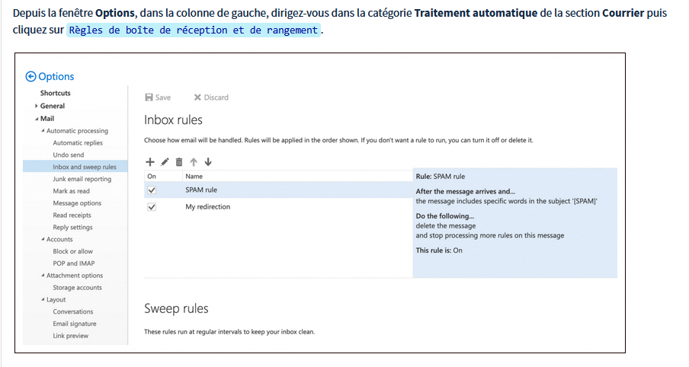The width and height of the screenshot is (689, 367).
Task: Go to Email signature settings
Action: pyautogui.click(x=74, y=324)
